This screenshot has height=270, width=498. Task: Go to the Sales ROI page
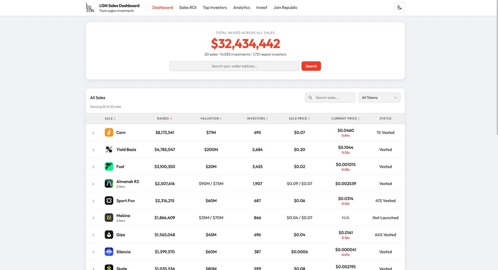[188, 7]
